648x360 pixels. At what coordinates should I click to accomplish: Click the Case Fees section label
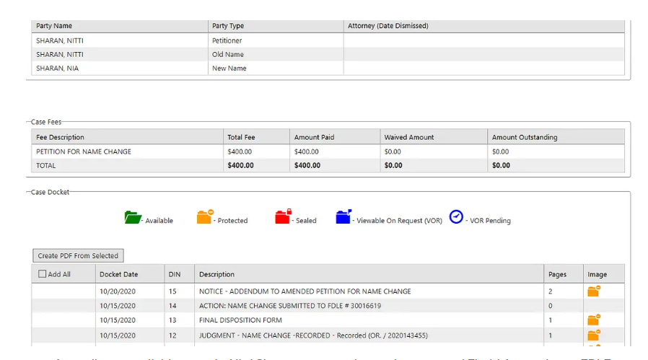coord(46,122)
